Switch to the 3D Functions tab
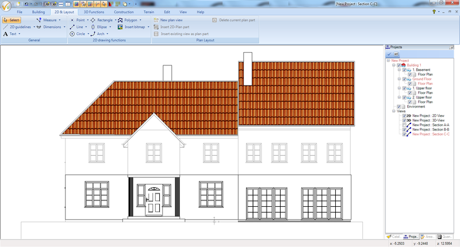The width and height of the screenshot is (460, 247). coord(94,12)
